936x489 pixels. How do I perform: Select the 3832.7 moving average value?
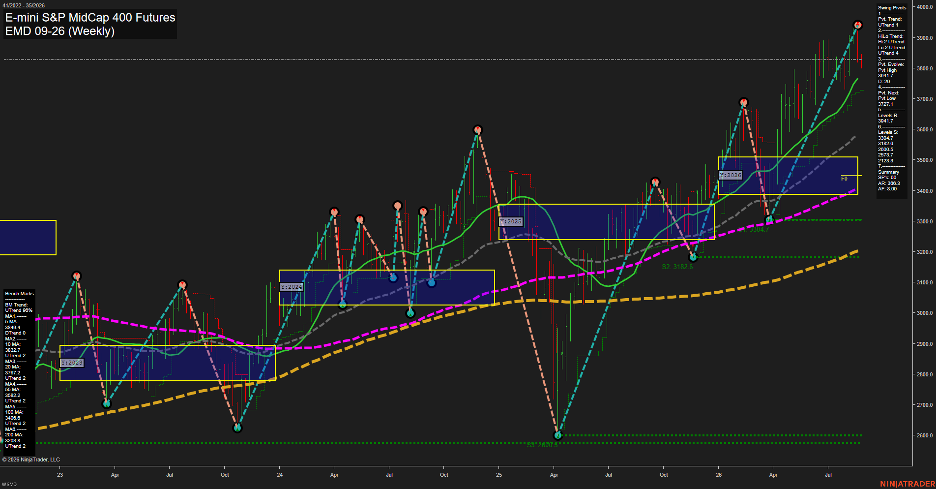13,350
